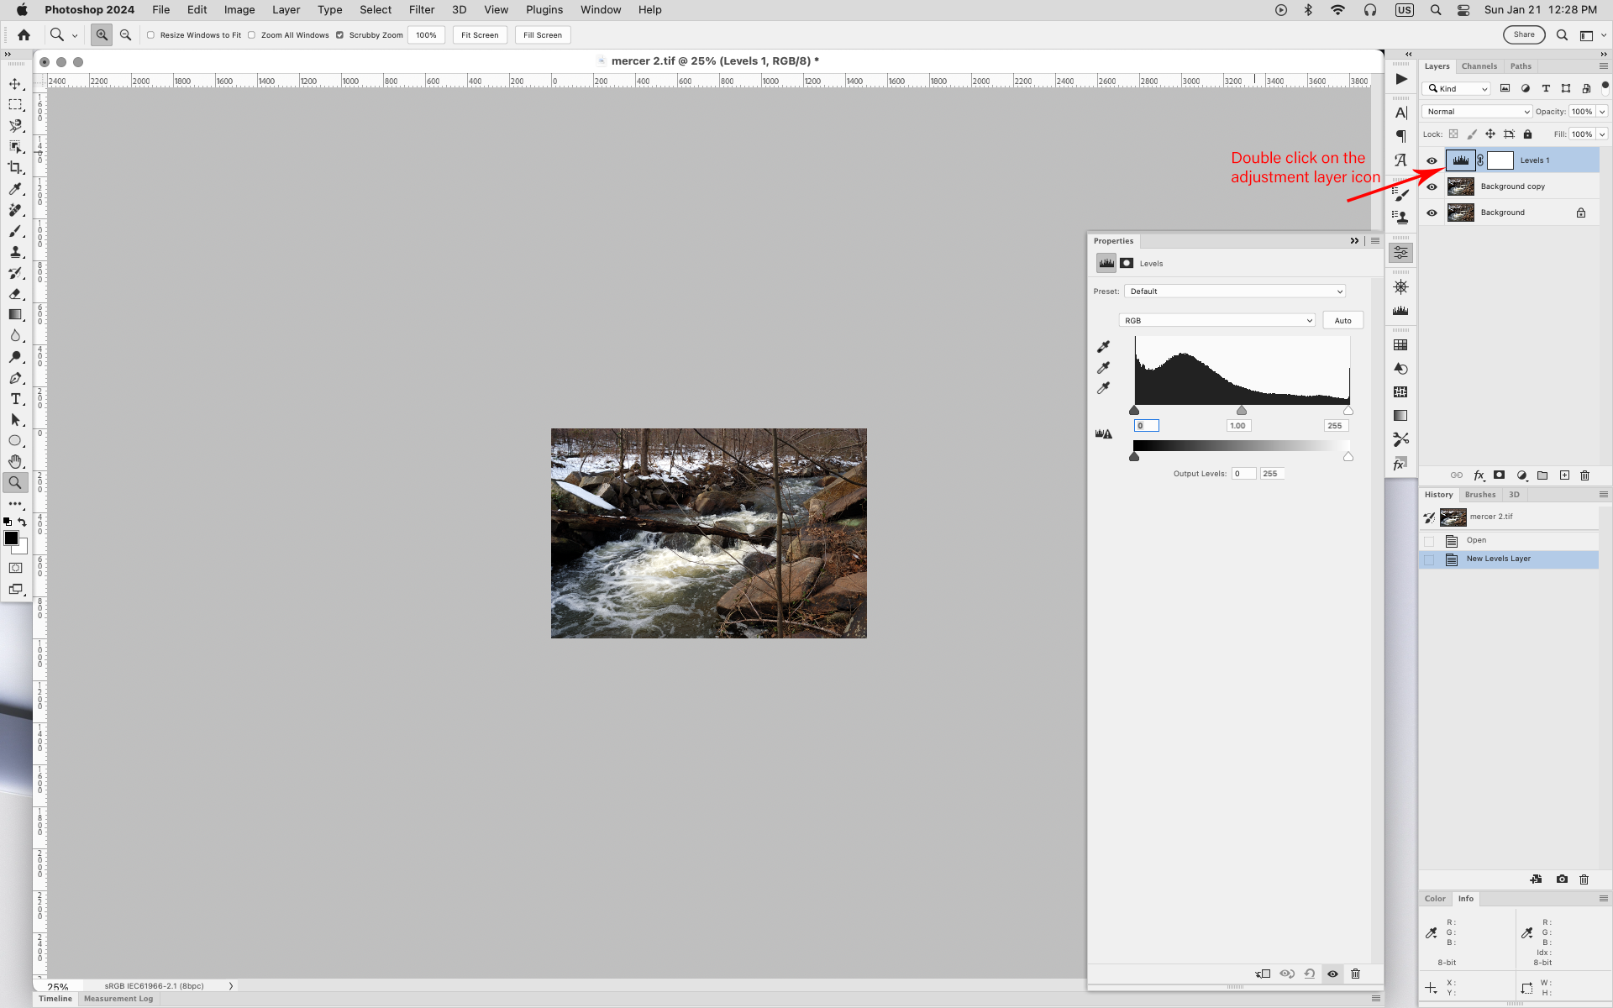Select the Eyedropper tool
Viewport: 1613px width, 1008px height.
click(x=15, y=189)
